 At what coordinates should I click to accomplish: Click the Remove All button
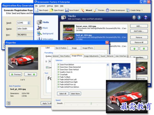[x=139, y=42]
